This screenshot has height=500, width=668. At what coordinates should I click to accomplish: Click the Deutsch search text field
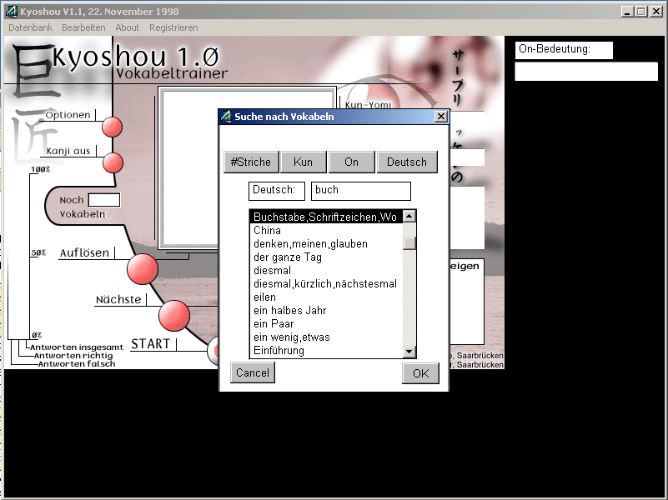[x=360, y=191]
